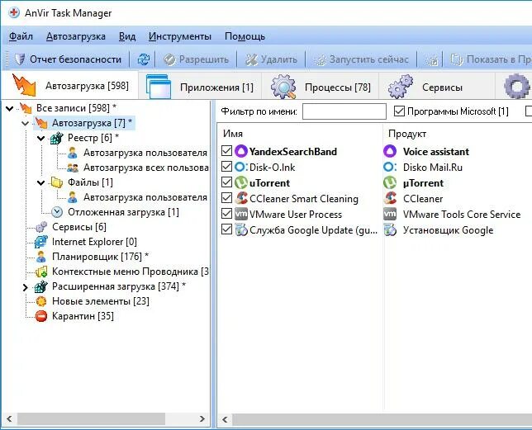
Task: Click the Voice assistant product icon
Action: [390, 152]
